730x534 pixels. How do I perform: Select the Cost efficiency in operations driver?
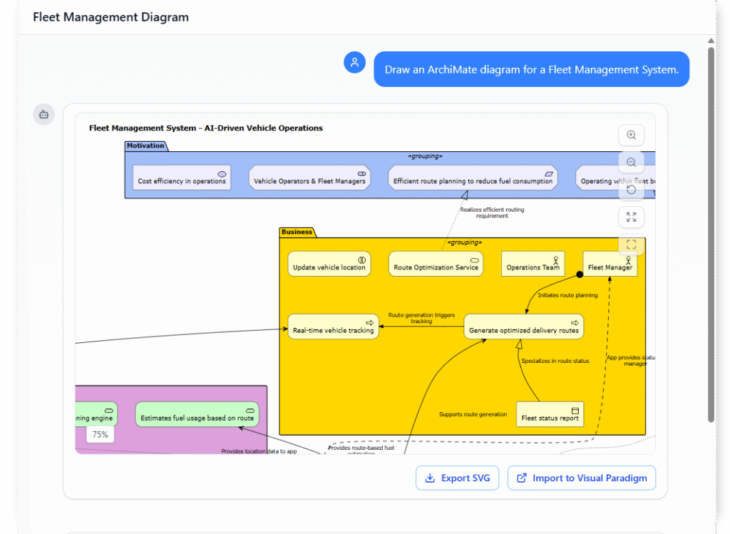[181, 178]
